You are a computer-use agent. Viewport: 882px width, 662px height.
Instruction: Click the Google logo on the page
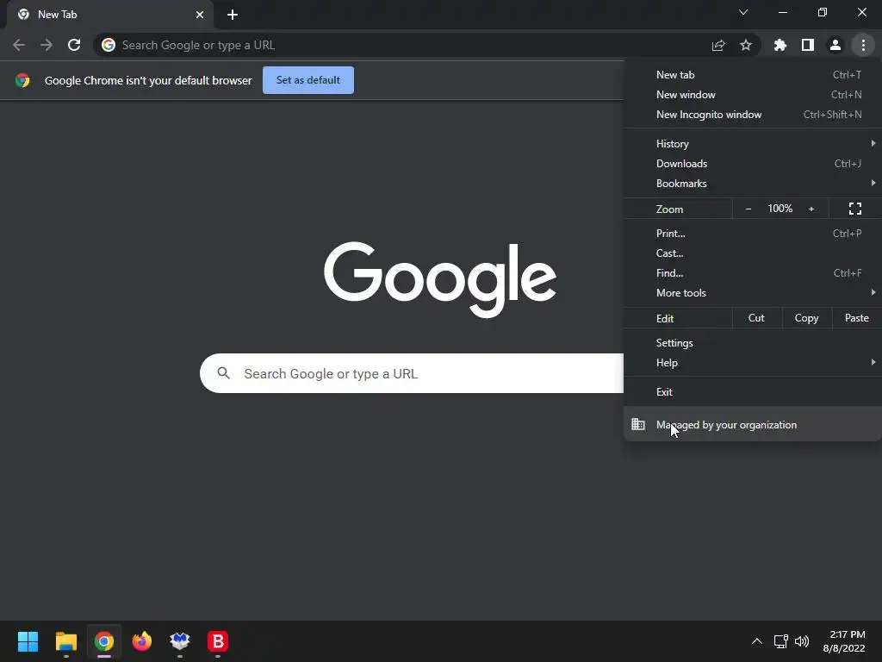pyautogui.click(x=440, y=280)
